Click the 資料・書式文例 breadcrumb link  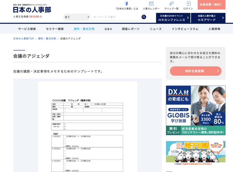(47, 39)
